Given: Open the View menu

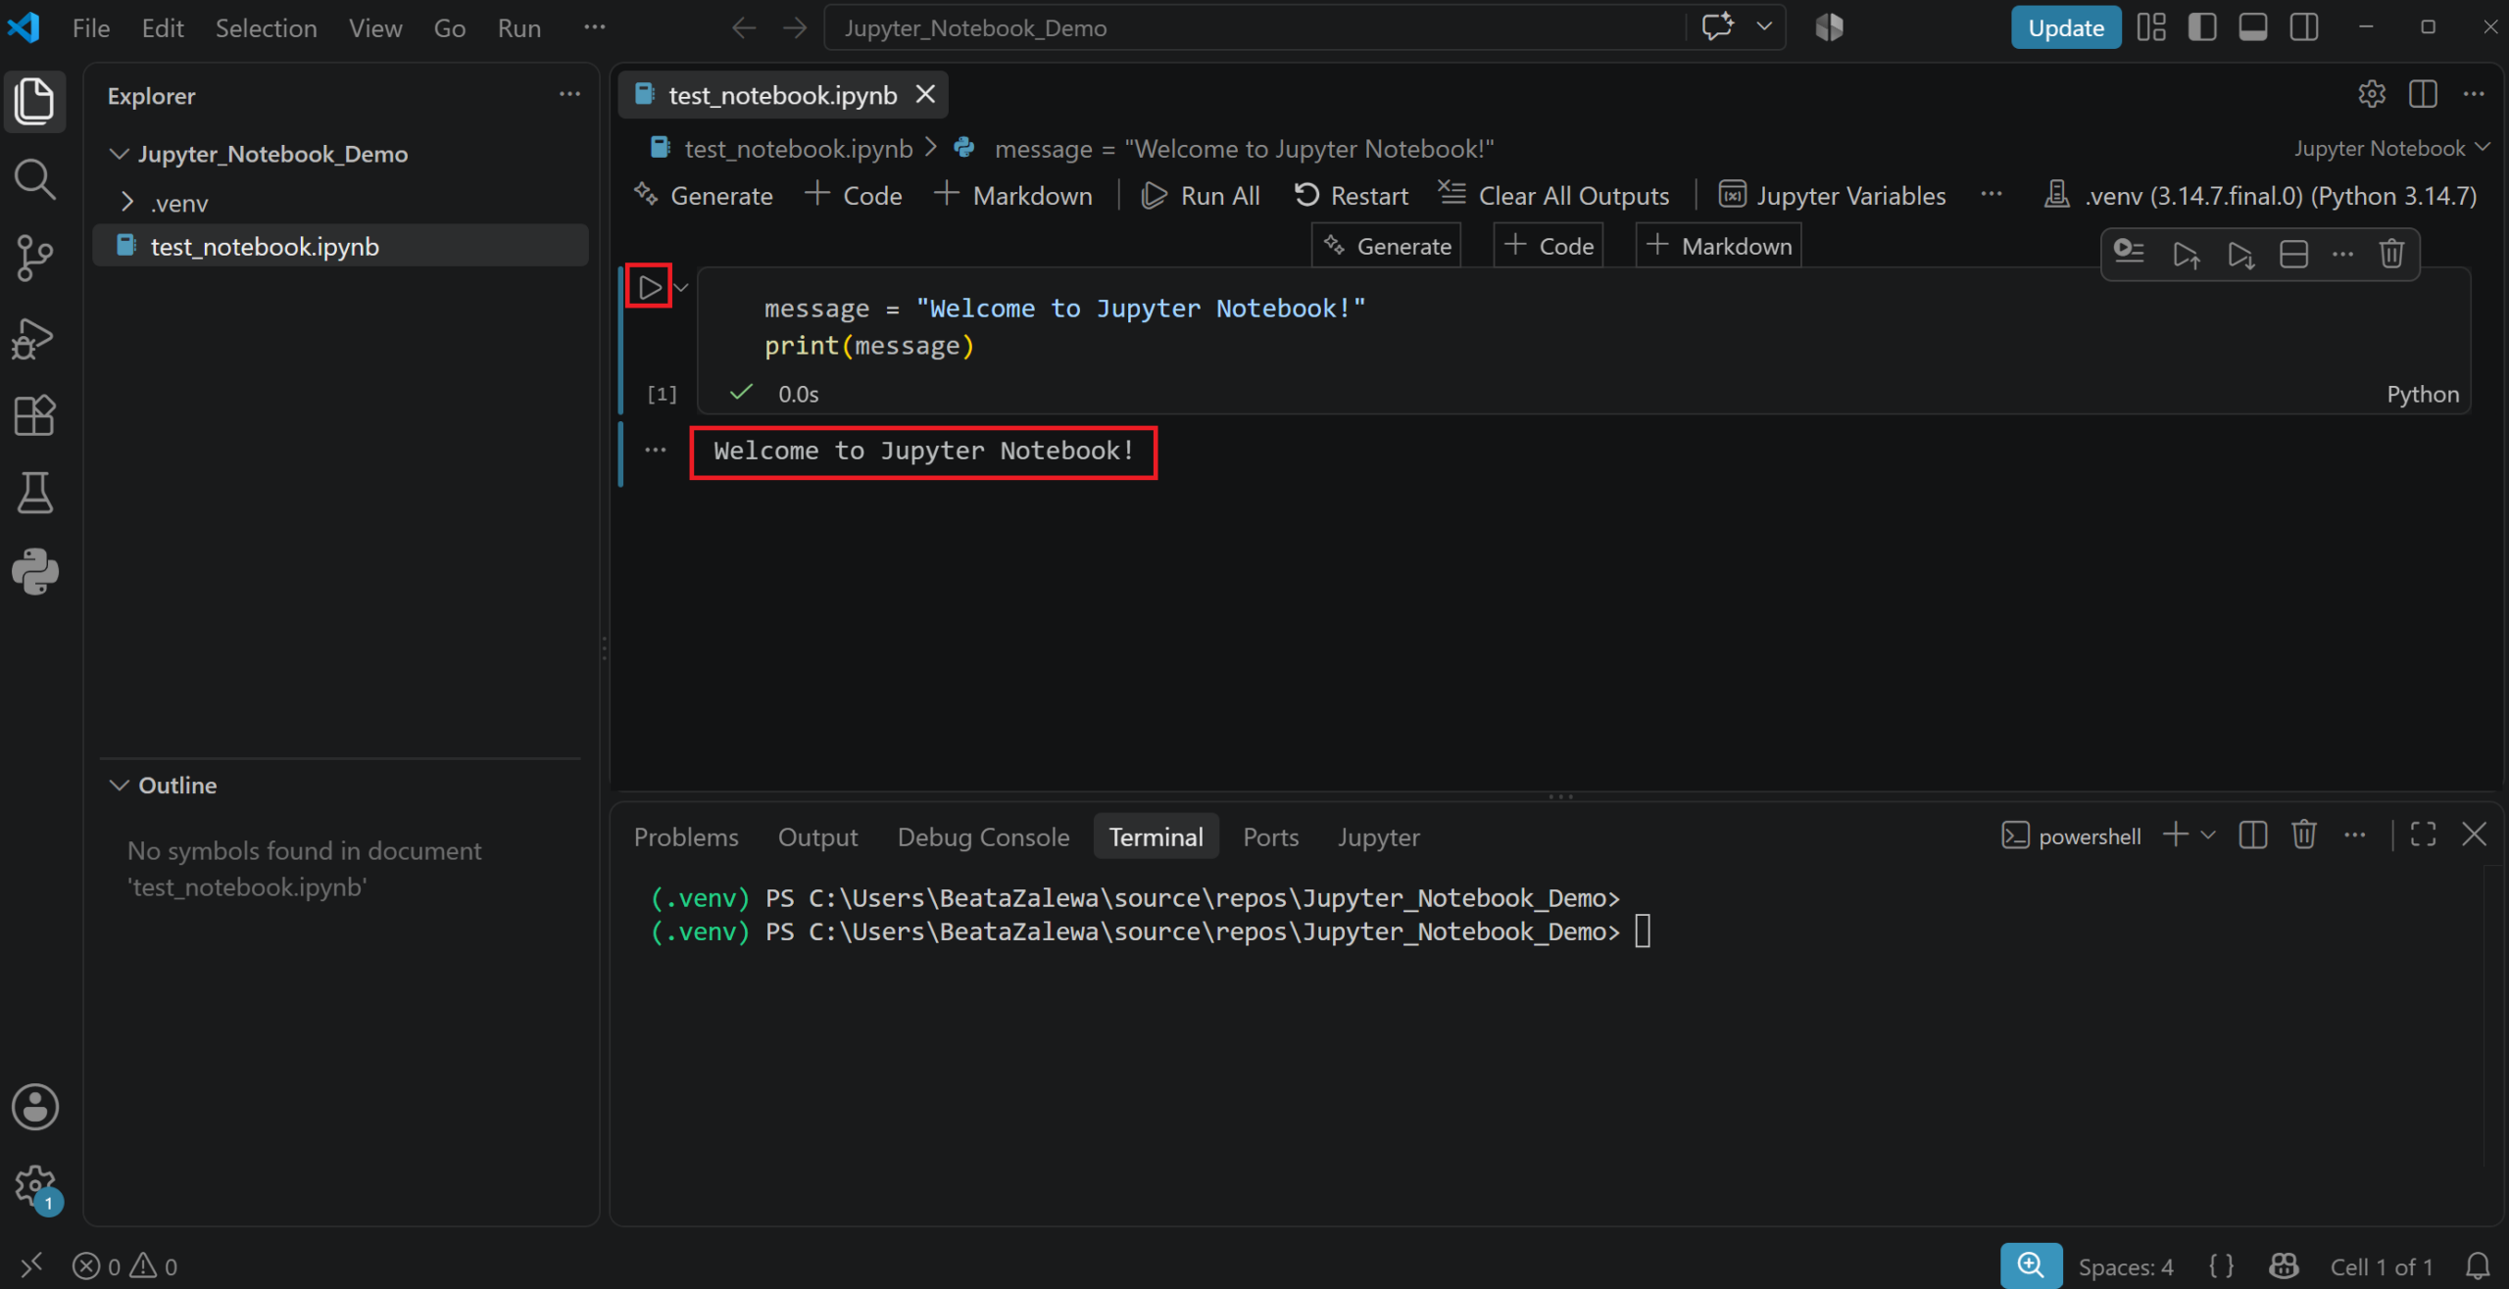Looking at the screenshot, I should click(x=374, y=27).
